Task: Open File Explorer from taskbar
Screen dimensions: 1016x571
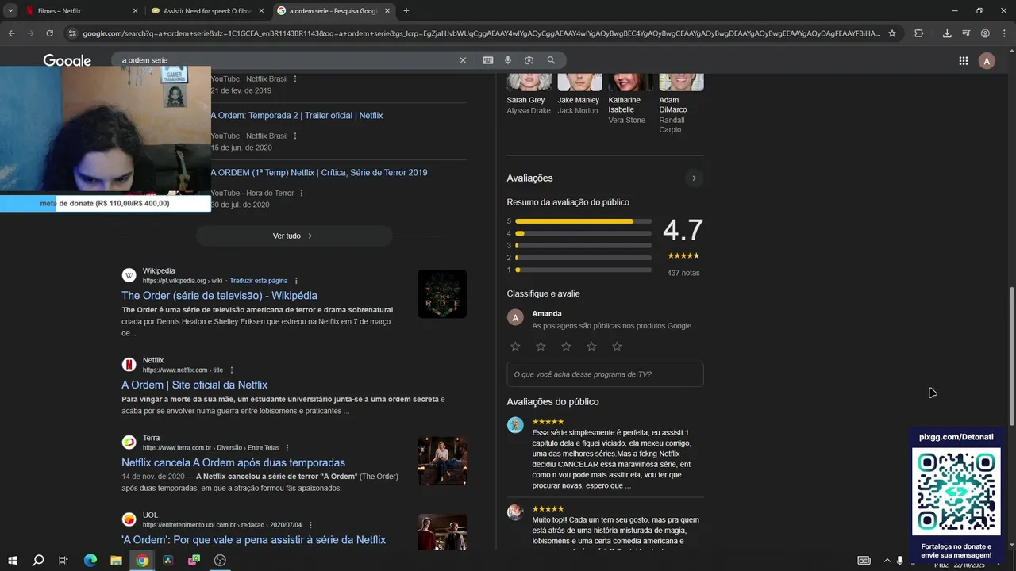Action: 116,560
